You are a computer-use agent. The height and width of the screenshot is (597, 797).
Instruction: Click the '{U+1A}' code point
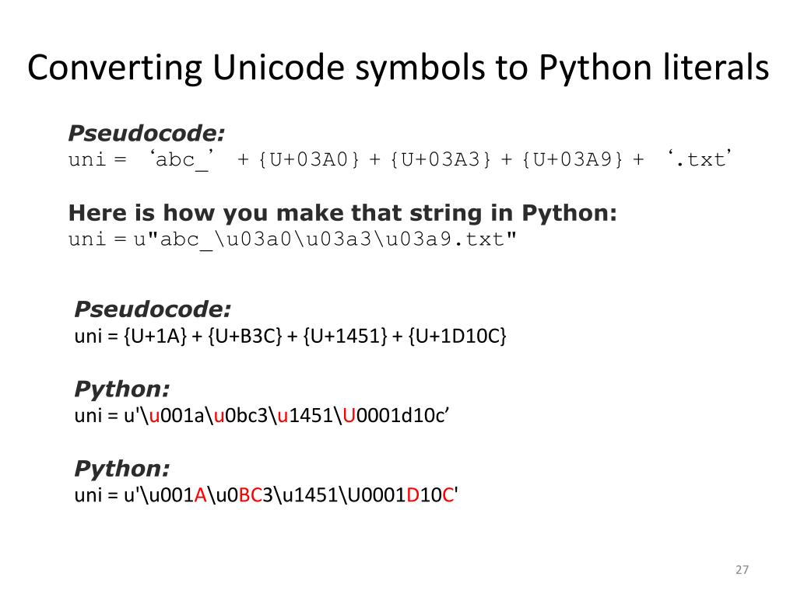tap(156, 336)
